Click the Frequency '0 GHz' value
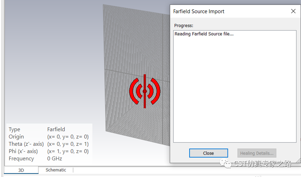This screenshot has height=177, width=301. (x=55, y=158)
